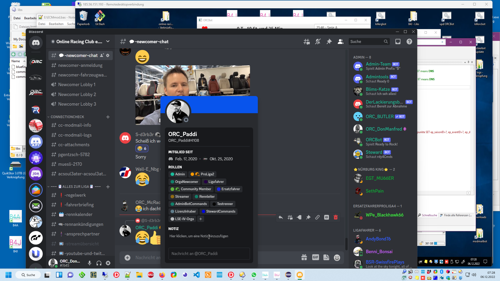The height and width of the screenshot is (281, 500).
Task: Open user settings gear icon
Action: tap(108, 263)
